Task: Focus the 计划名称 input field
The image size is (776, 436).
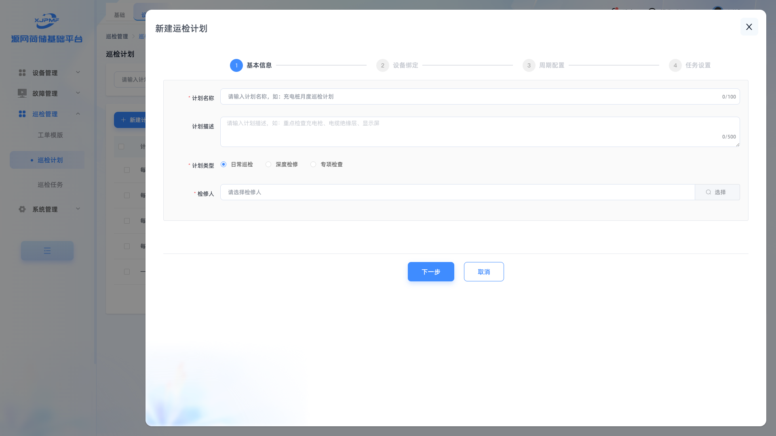Action: coord(469,96)
